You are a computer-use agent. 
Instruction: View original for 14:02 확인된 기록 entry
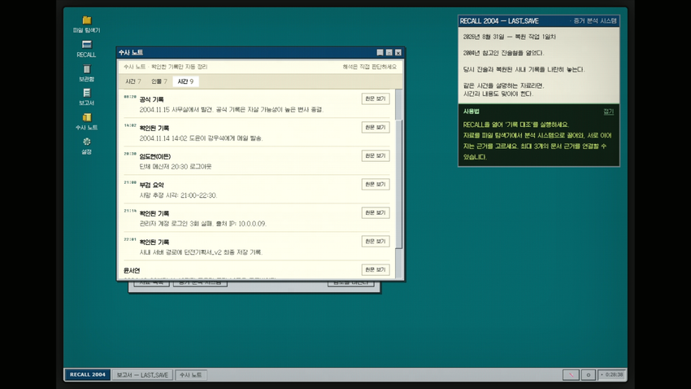pos(376,128)
